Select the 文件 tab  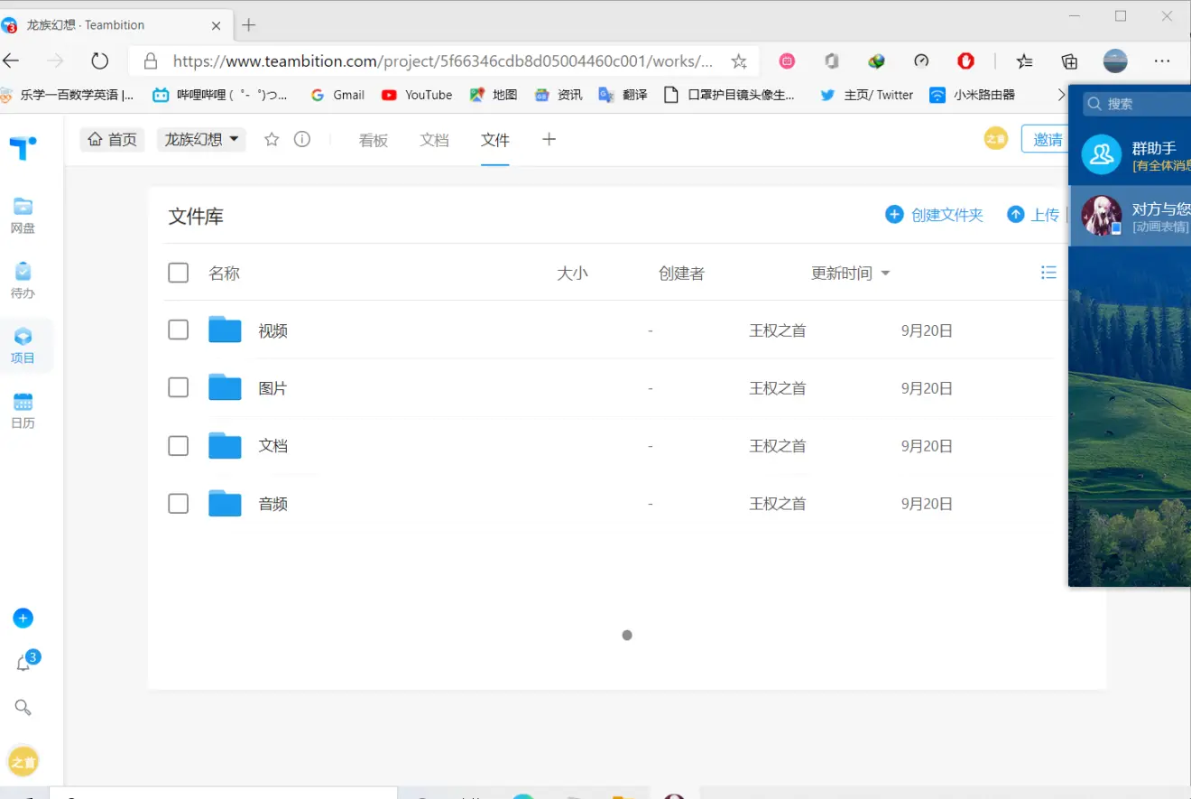[x=495, y=140]
